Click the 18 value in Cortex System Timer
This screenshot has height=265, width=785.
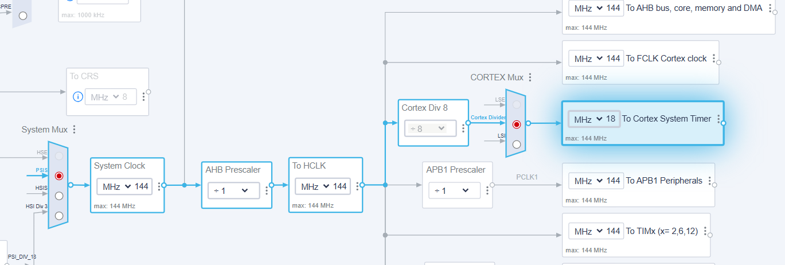[611, 119]
